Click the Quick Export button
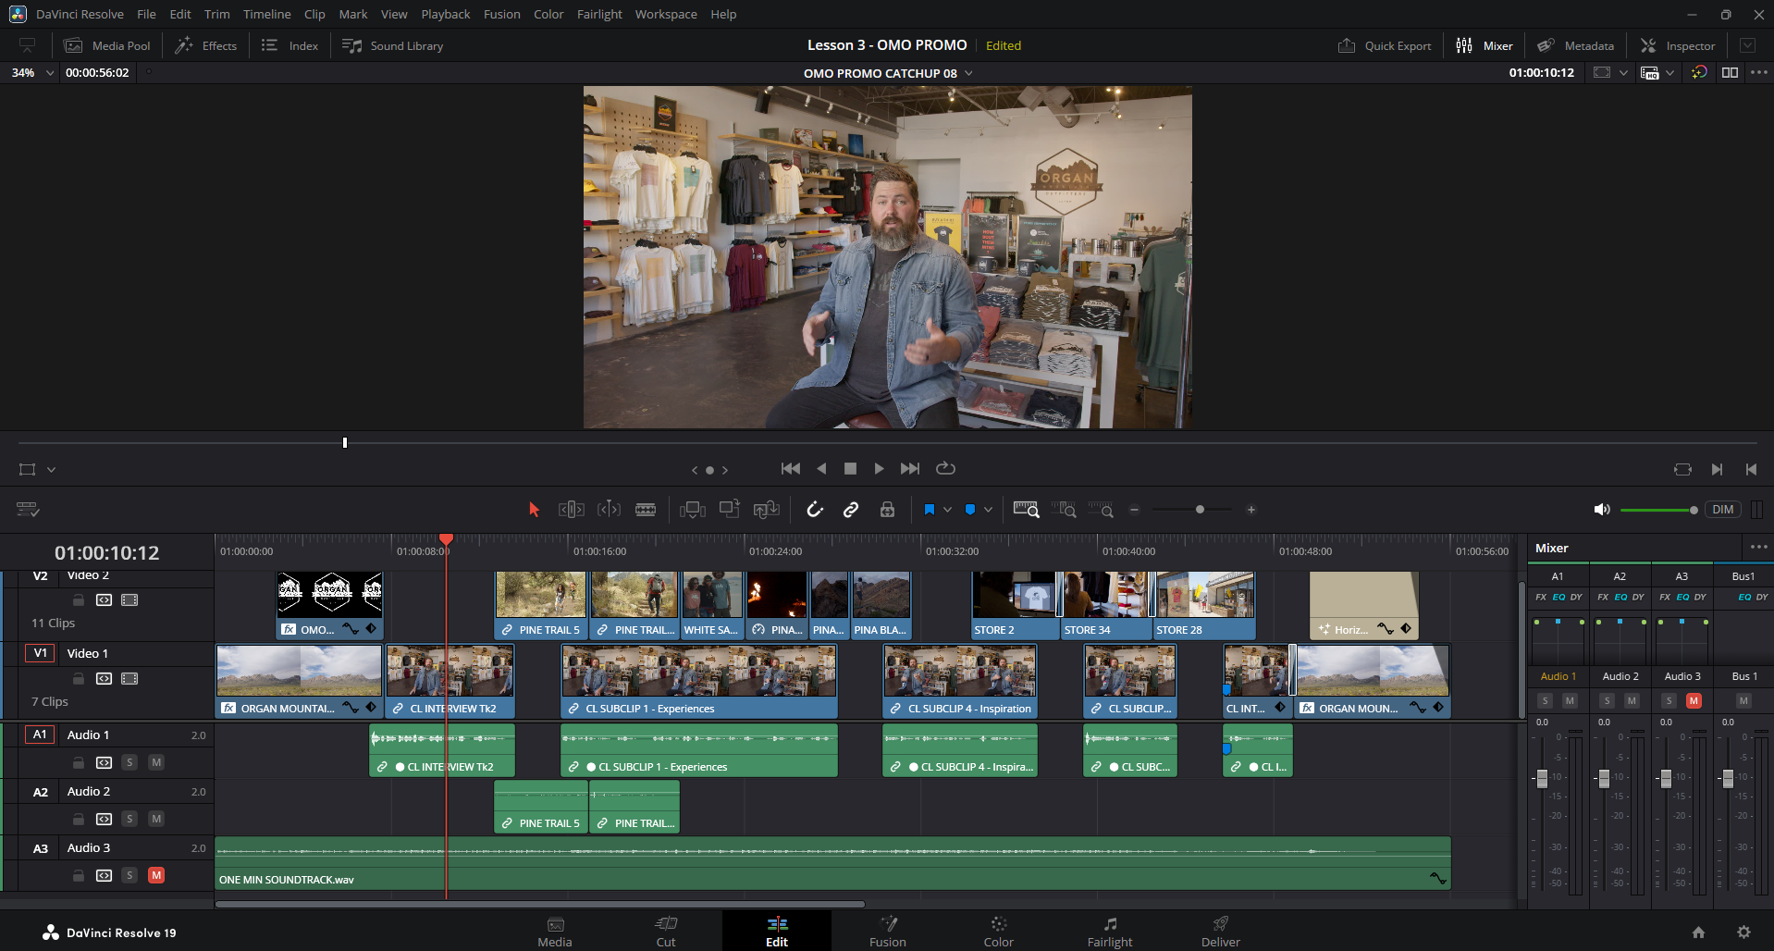The width and height of the screenshot is (1774, 951). click(1385, 45)
